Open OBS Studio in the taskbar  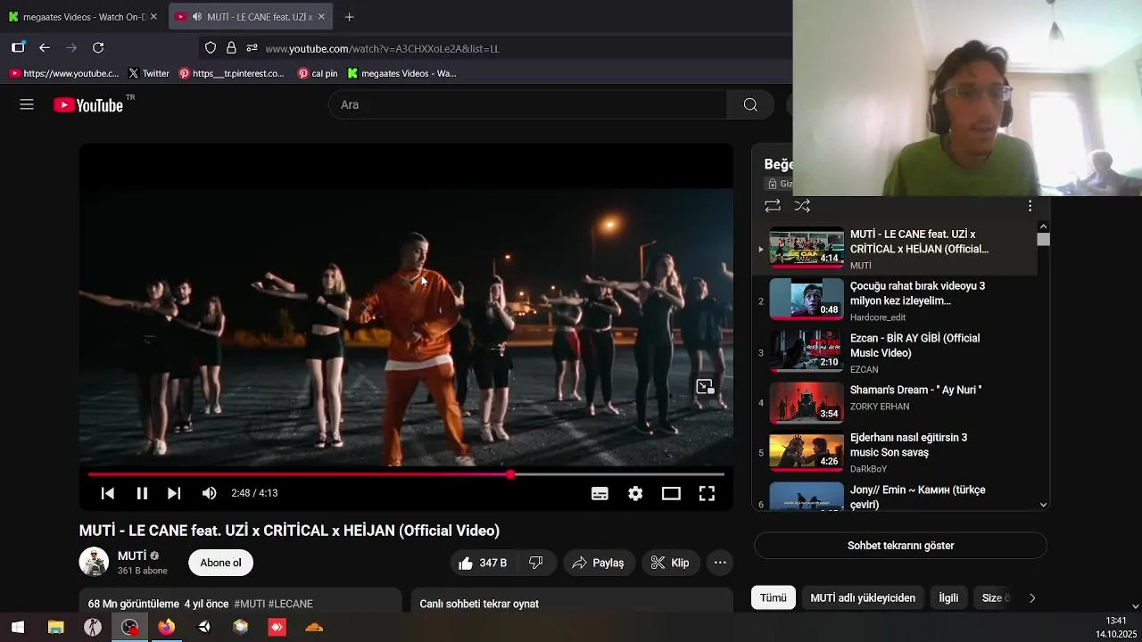click(130, 628)
